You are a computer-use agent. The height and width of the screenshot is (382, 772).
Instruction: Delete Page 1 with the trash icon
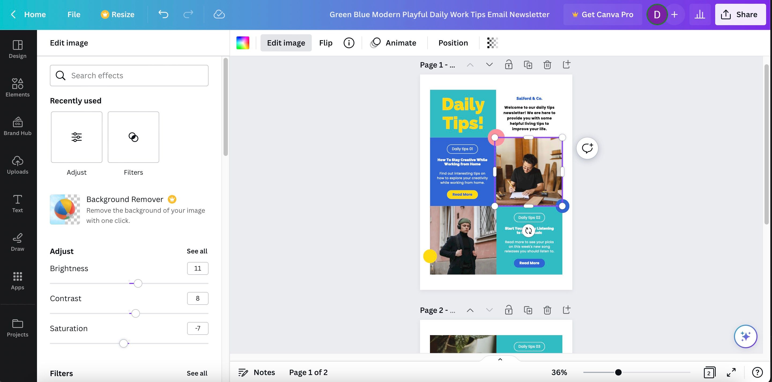point(547,64)
